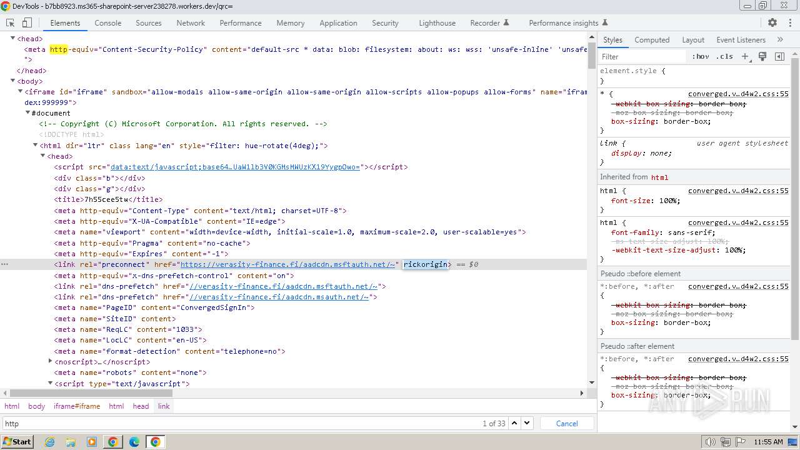
Task: Open the Memory tab
Action: click(291, 22)
